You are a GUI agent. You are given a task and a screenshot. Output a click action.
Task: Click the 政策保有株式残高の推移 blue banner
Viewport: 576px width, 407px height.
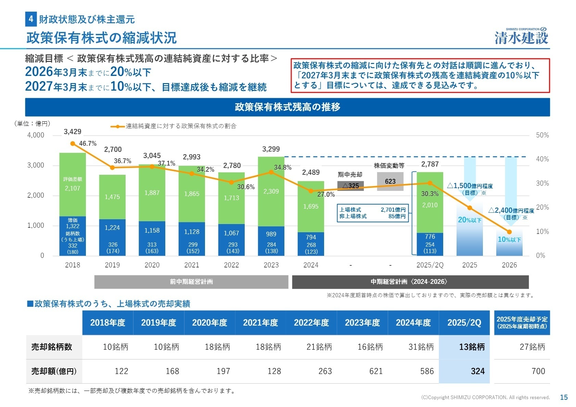287,107
